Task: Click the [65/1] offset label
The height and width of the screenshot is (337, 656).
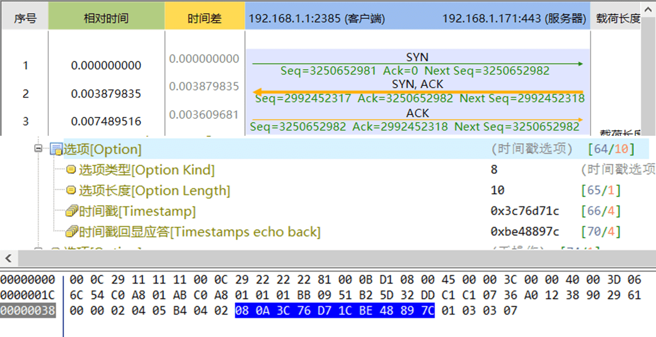Action: [x=601, y=190]
